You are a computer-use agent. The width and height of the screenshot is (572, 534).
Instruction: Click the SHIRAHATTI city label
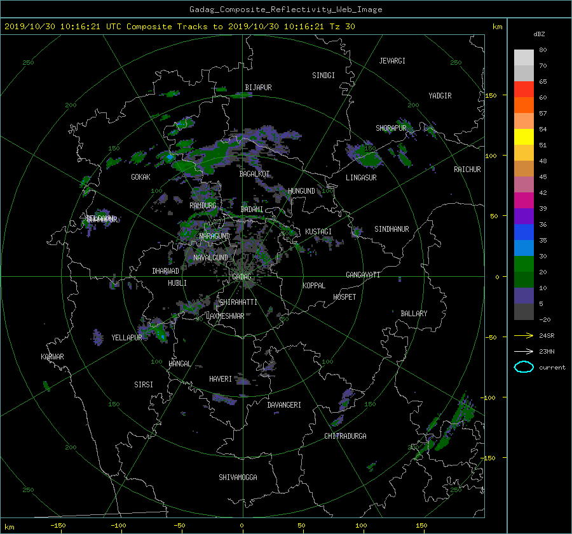coord(238,302)
